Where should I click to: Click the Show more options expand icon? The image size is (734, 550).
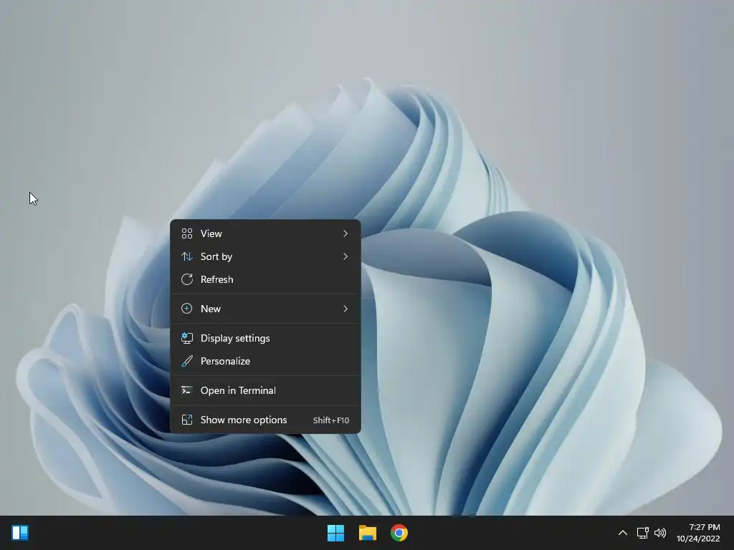click(x=187, y=420)
